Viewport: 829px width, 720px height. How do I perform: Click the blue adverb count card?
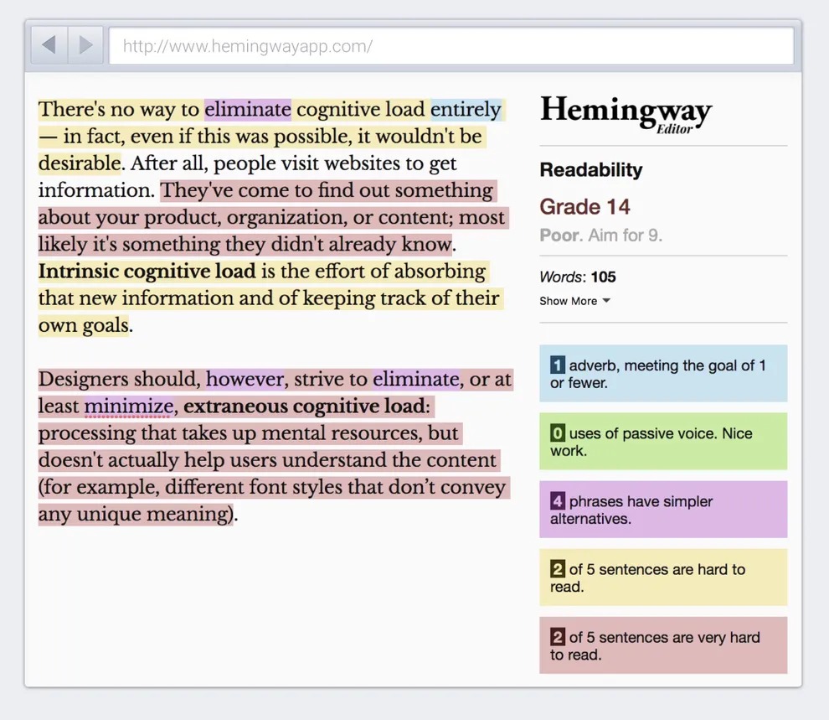click(662, 374)
